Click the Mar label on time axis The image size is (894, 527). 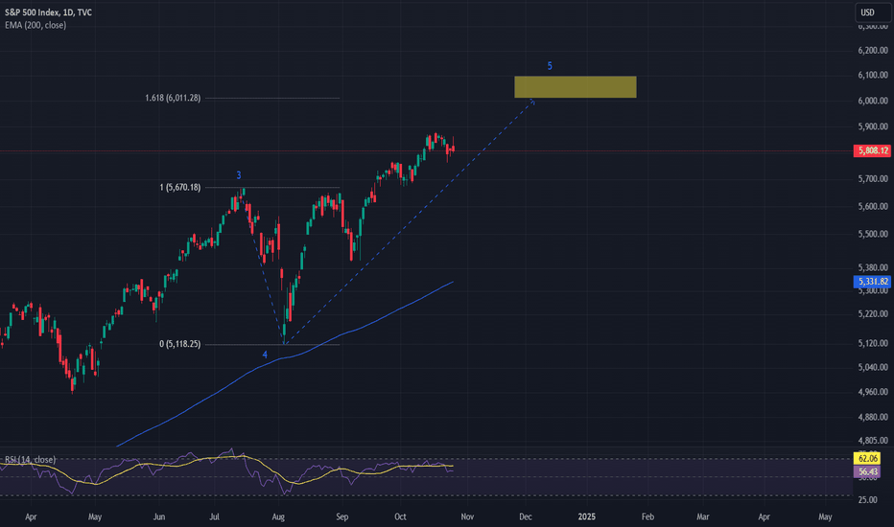point(703,517)
